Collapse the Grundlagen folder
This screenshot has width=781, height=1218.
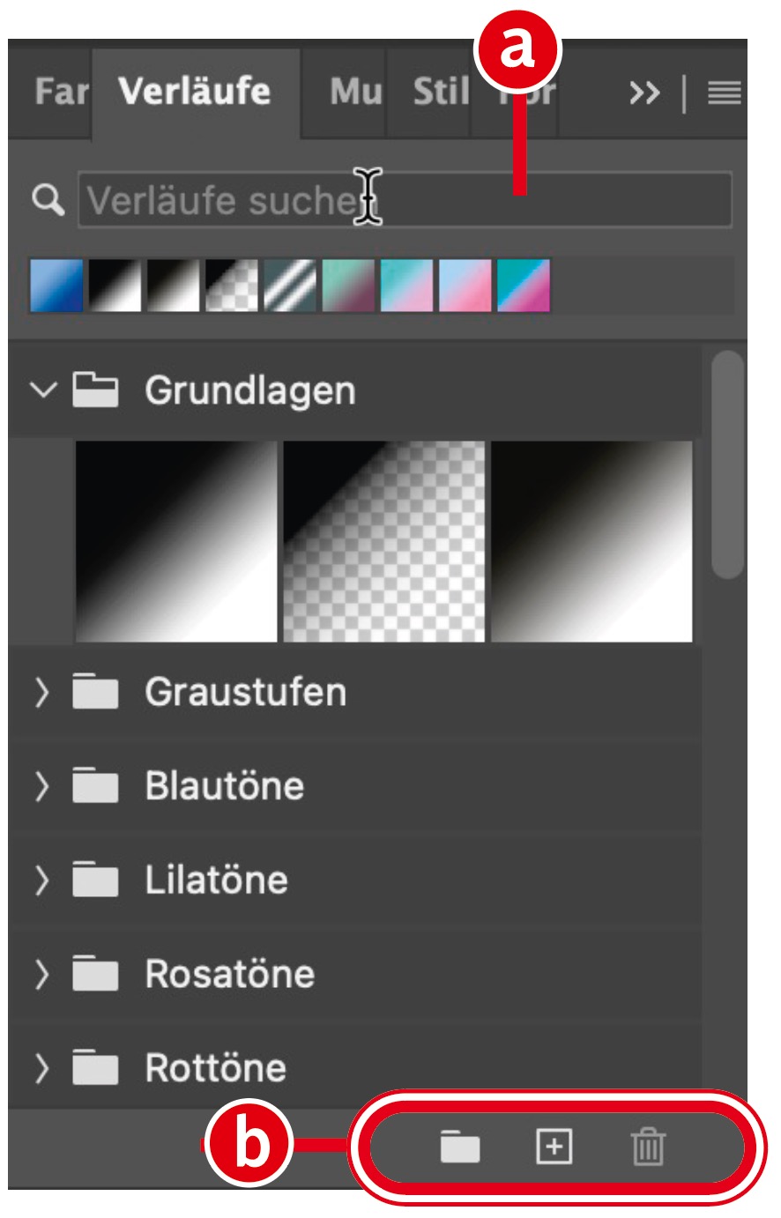point(42,390)
